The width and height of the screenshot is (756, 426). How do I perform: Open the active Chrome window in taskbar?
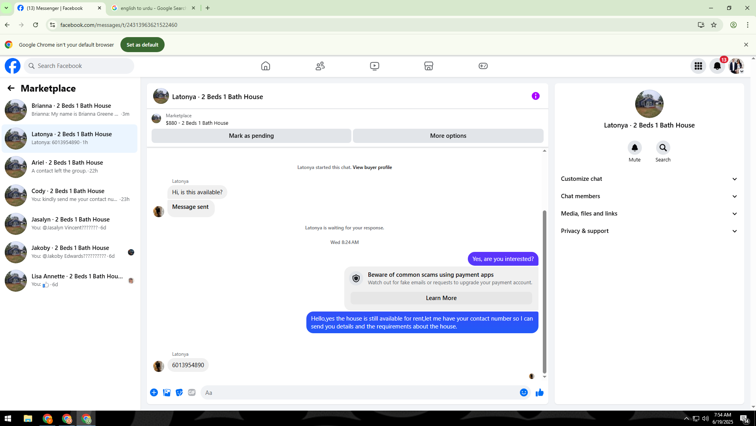coord(86,418)
